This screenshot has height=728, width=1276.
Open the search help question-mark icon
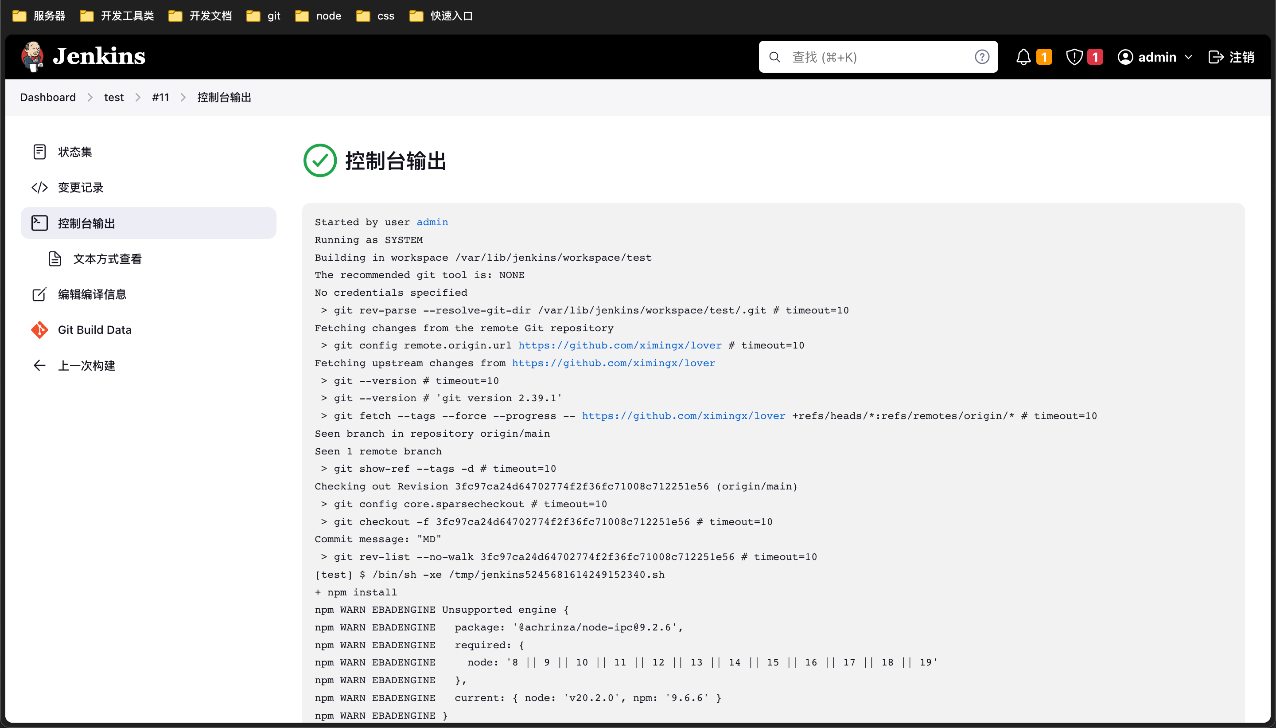982,57
